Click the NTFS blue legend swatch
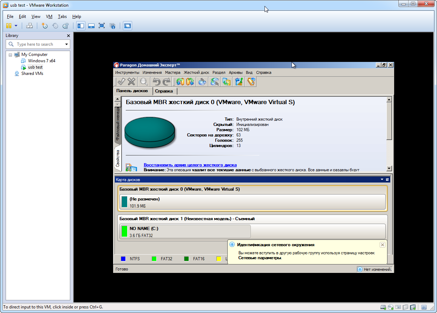Screen dimensions: 437x313 tap(123, 259)
